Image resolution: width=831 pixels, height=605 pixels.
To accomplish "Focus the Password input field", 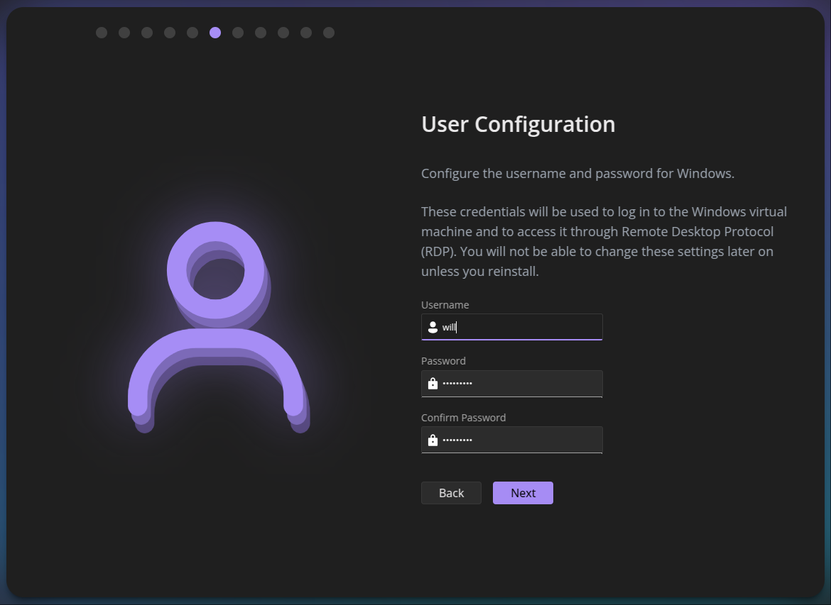I will pyautogui.click(x=520, y=384).
